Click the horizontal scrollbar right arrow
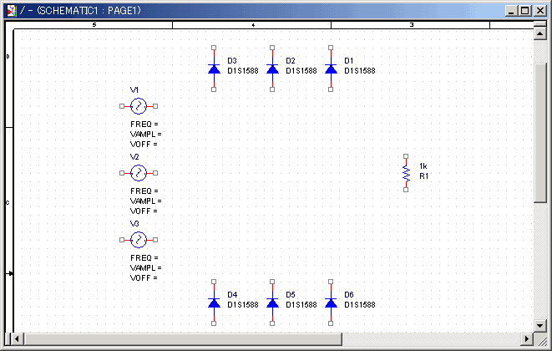Viewport: 552px width, 351px height. point(526,338)
